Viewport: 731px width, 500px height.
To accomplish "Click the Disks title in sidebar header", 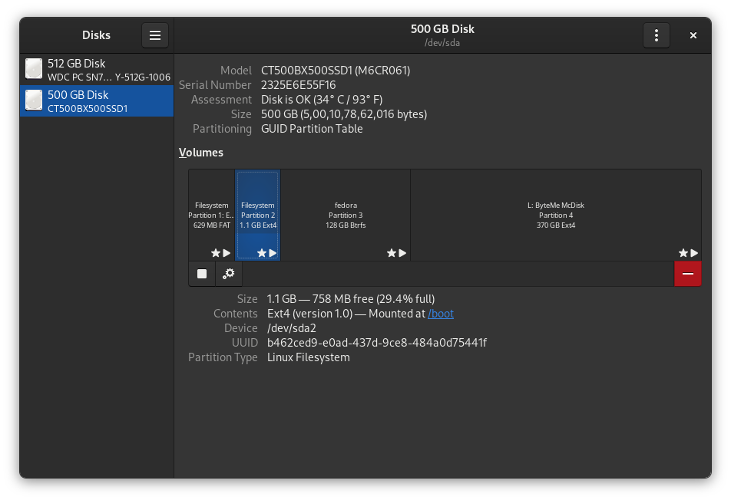I will [96, 35].
